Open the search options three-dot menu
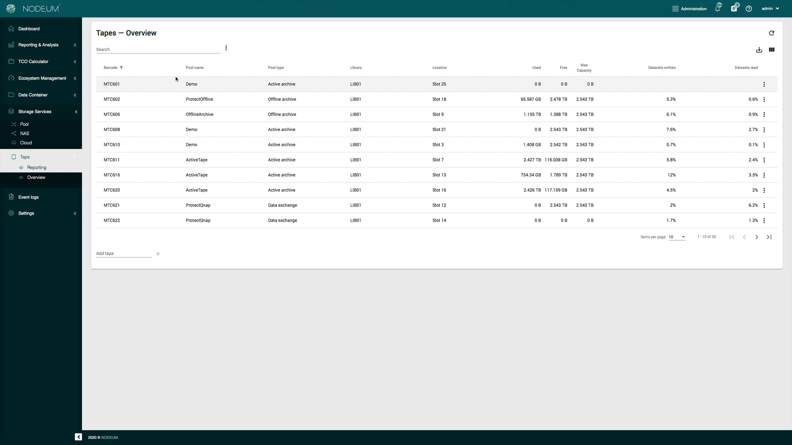The height and width of the screenshot is (445, 792). tap(226, 48)
